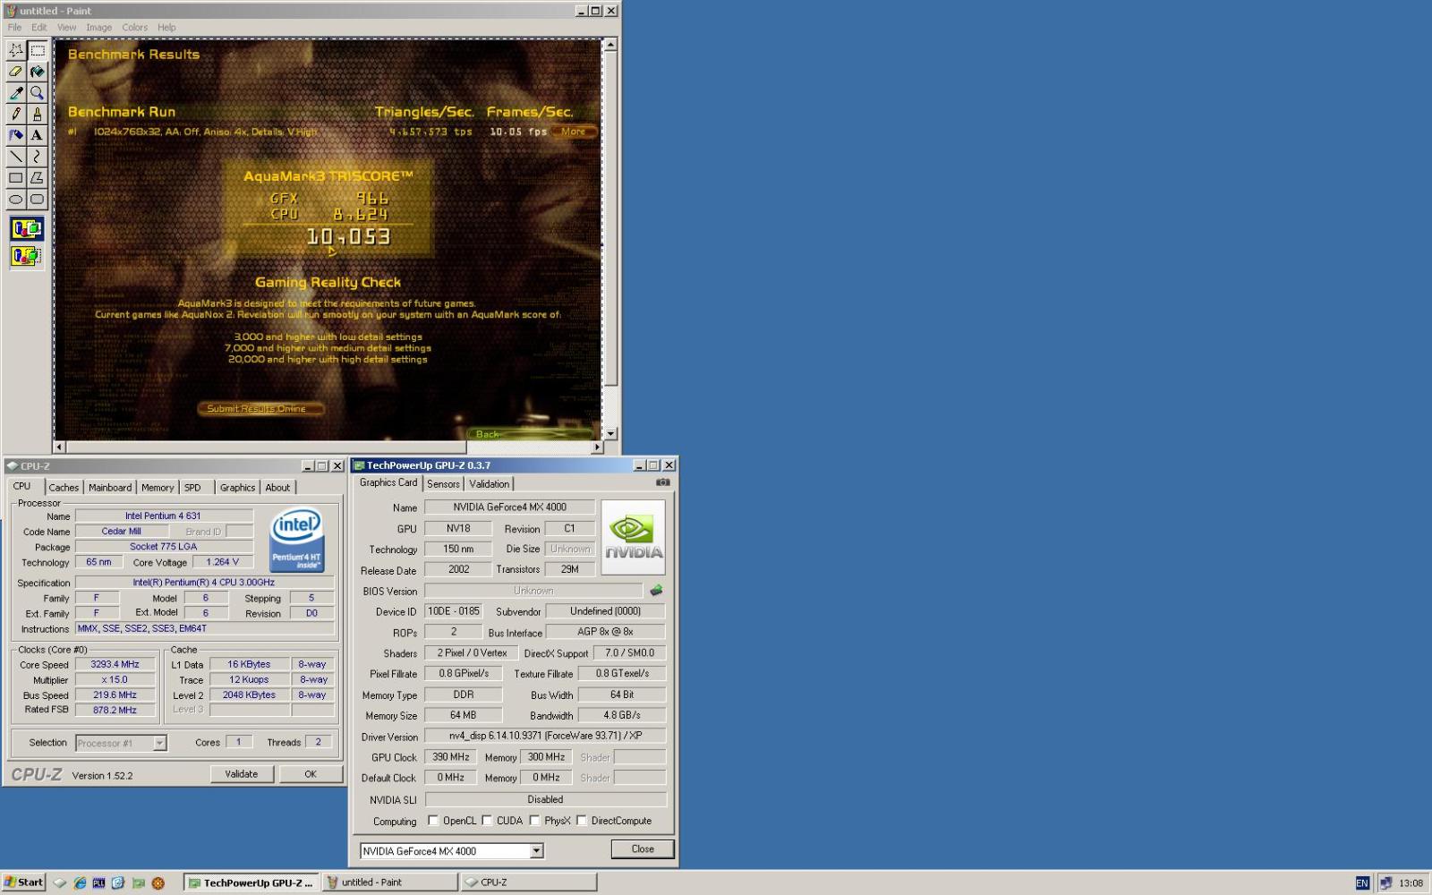
Task: Click Paint's vertical scrollbar down arrow
Action: click(x=610, y=433)
